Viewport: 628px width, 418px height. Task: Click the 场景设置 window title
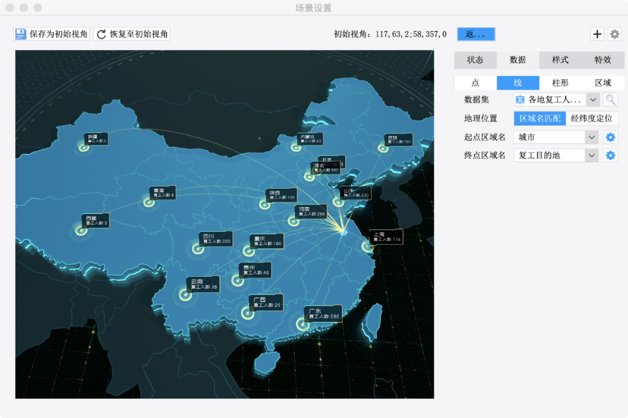click(313, 8)
